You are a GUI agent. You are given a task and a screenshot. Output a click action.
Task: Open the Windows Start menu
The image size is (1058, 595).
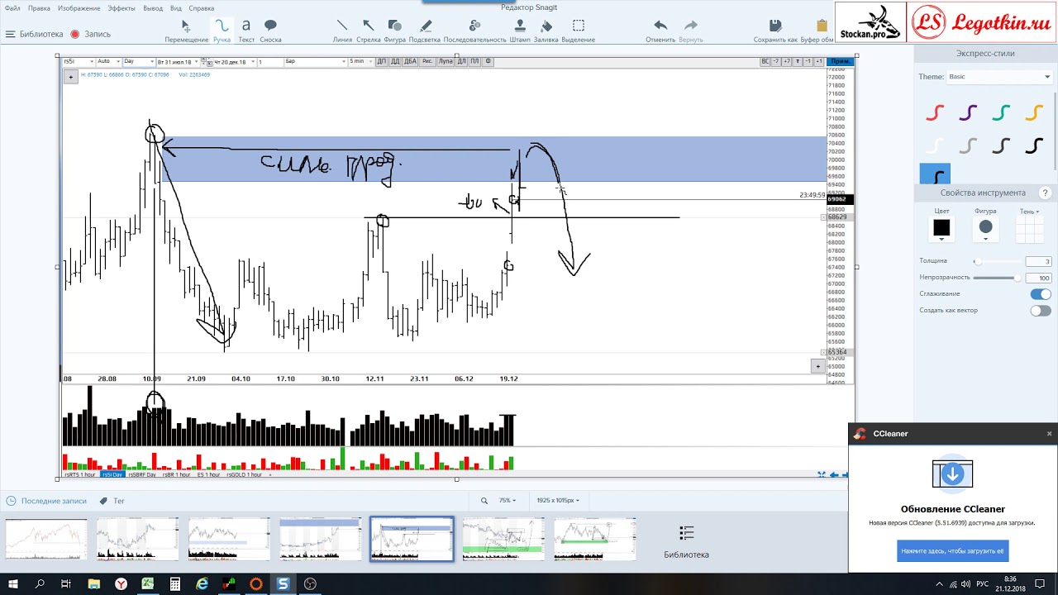[14, 584]
